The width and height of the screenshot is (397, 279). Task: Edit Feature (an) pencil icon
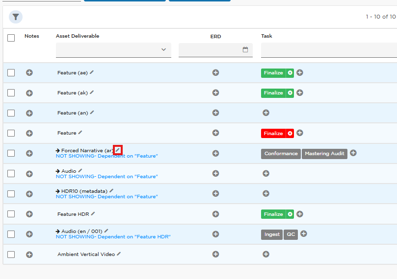(92, 113)
